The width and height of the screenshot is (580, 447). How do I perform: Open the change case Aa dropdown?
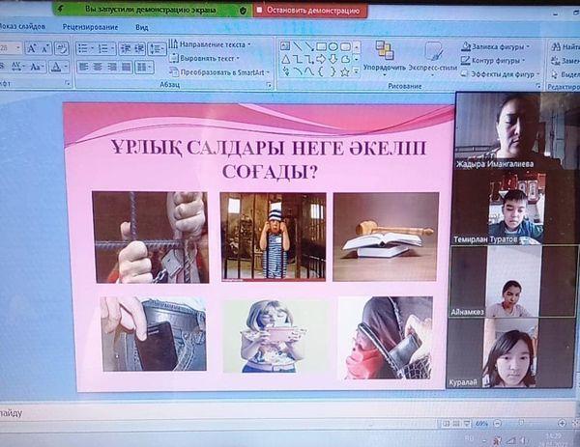[x=37, y=67]
